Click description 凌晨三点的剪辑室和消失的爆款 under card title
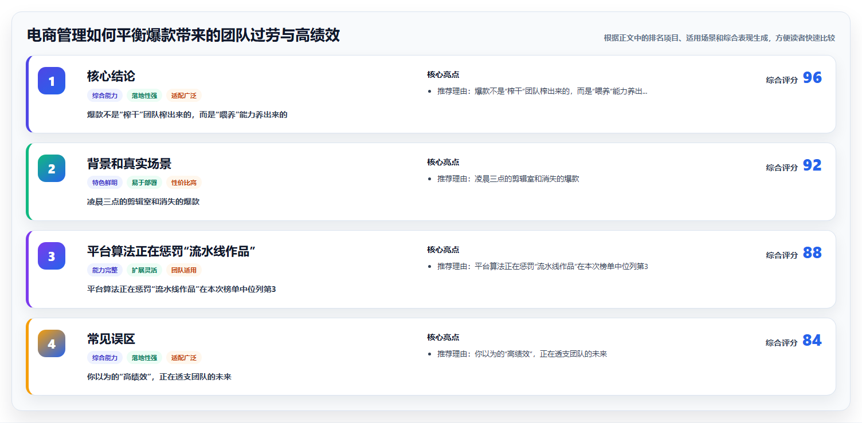The height and width of the screenshot is (423, 862). point(143,202)
